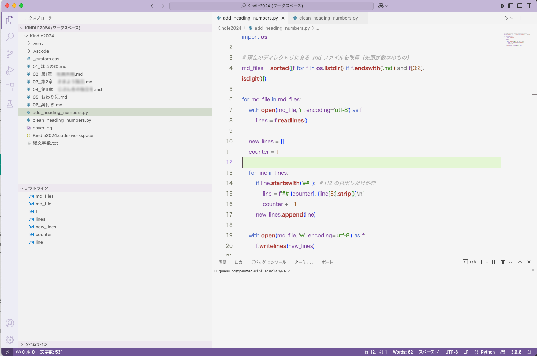The height and width of the screenshot is (356, 537).
Task: Open terminal panel more actions ellipsis
Action: pyautogui.click(x=511, y=262)
